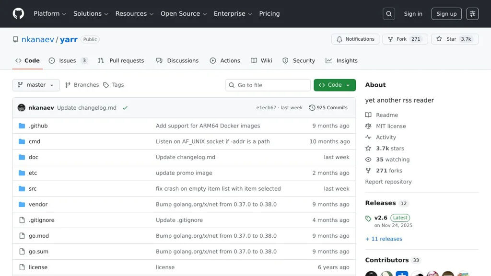Click the green commit status checkmark
491x276 pixels.
coord(125,108)
